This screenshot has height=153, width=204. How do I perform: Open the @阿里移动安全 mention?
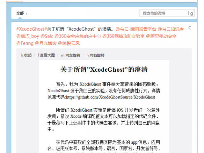click(x=161, y=36)
